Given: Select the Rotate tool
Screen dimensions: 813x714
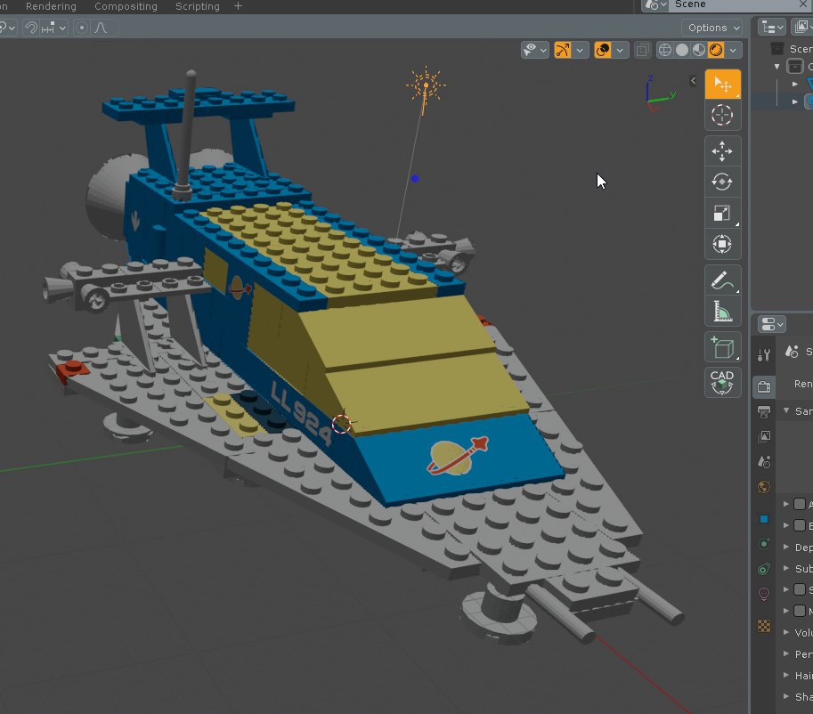Looking at the screenshot, I should coord(722,182).
